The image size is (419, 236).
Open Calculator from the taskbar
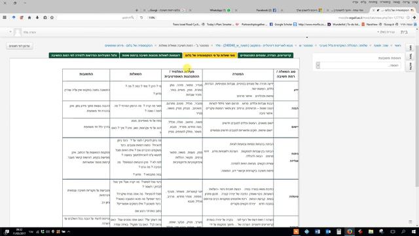(339, 231)
